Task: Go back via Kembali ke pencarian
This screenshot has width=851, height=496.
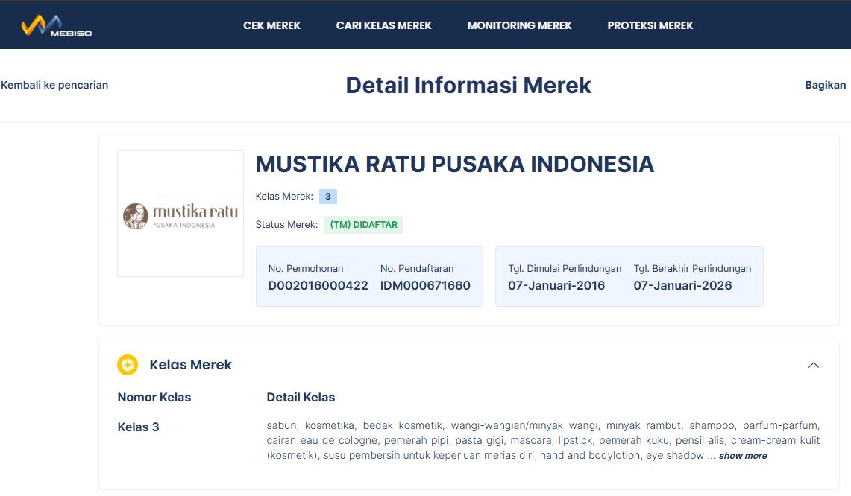Action: pos(54,85)
